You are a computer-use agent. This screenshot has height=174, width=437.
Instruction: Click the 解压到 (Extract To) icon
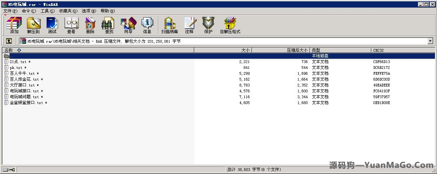pos(33,25)
